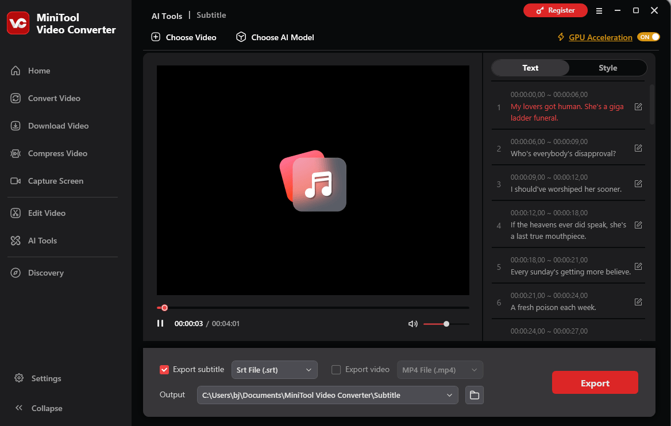Click timestamp 00:00:12,00 ~ 00:00:18,00

pyautogui.click(x=549, y=212)
